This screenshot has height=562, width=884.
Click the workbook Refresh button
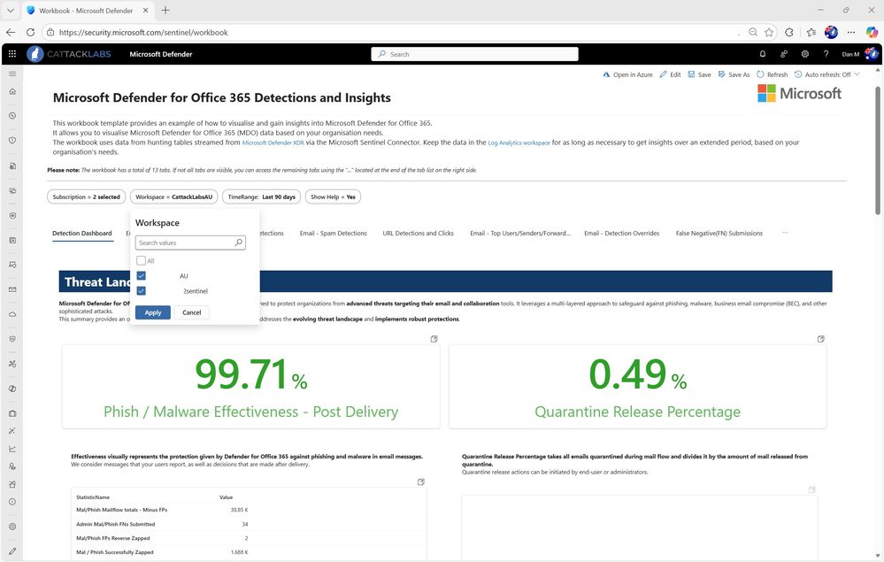click(773, 74)
